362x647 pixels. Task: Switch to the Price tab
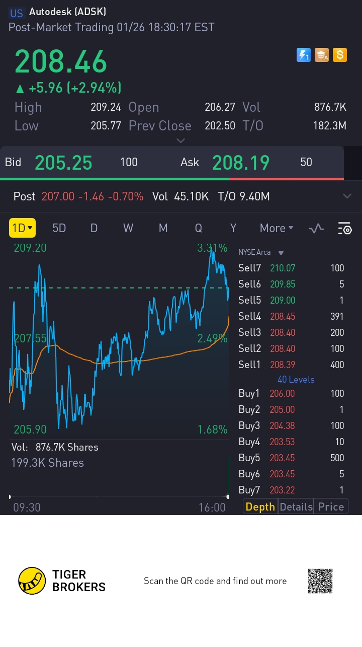coord(331,507)
